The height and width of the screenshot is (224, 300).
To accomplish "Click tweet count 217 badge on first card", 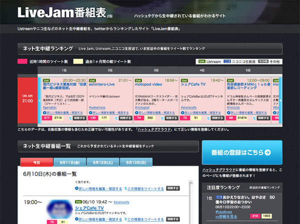I will pos(46,118).
